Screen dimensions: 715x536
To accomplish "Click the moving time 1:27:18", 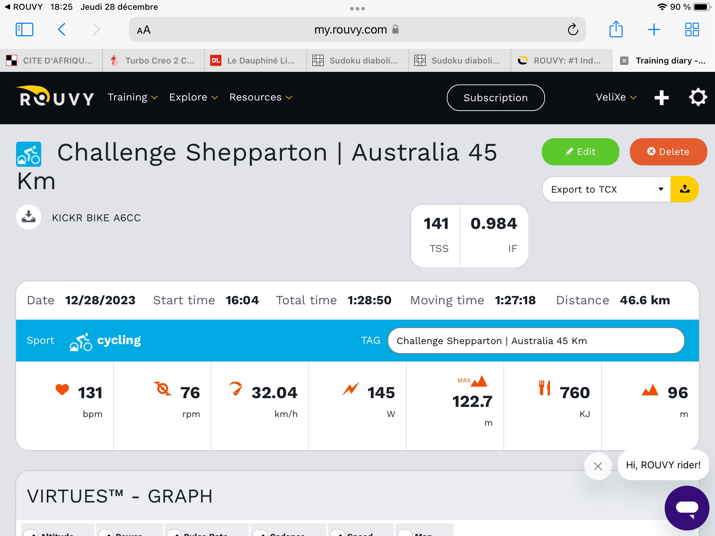I will tap(515, 300).
